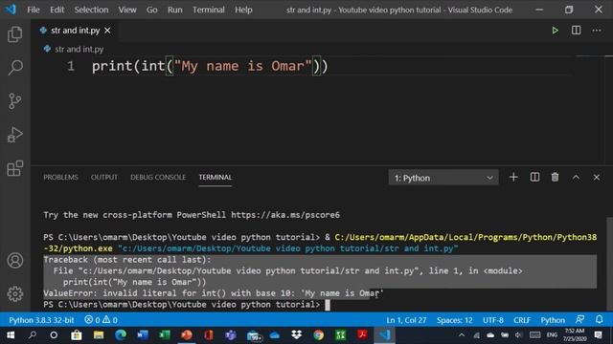Click the ValueError message line in terminal
The height and width of the screenshot is (344, 613).
pyautogui.click(x=214, y=293)
